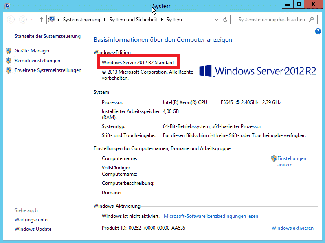Click the search magnifier icon
The height and width of the screenshot is (243, 325).
(311, 20)
